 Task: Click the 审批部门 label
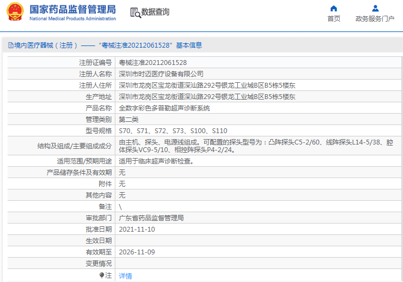tap(99, 218)
